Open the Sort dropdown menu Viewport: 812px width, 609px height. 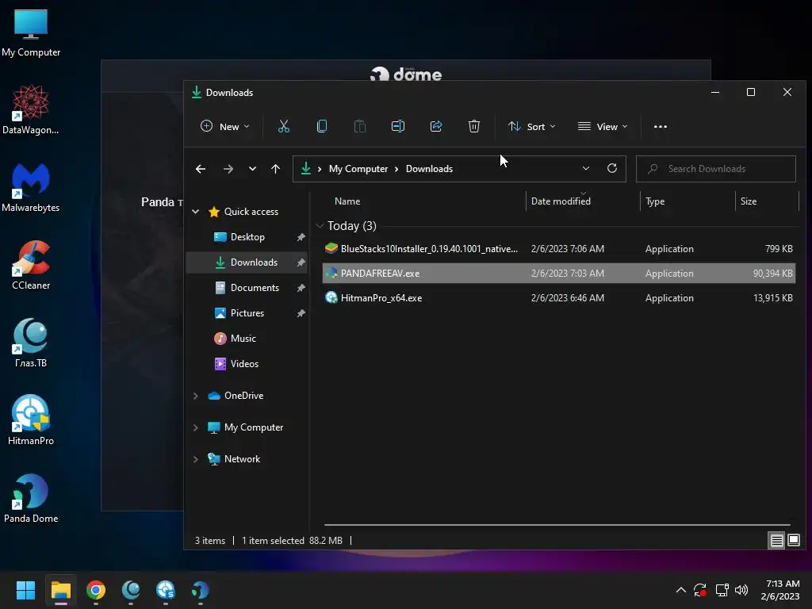pos(532,126)
